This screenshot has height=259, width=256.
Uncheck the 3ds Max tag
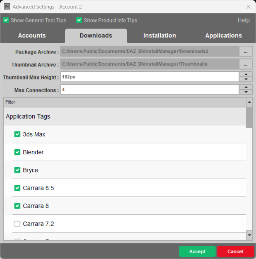pyautogui.click(x=17, y=134)
